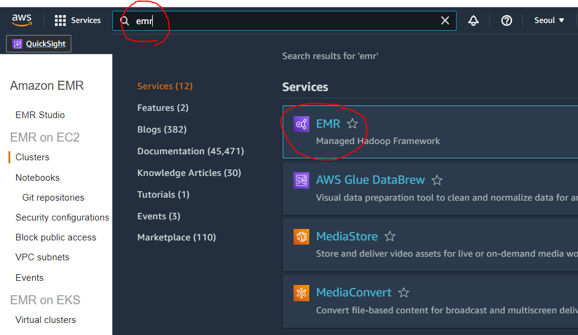Screen dimensions: 578x335
Task: Click the EMR on EC2 section heading
Action: pos(45,137)
